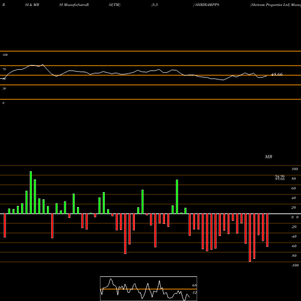Select the 'SI & MR' header text
This screenshot has width=301, height=301.
click(32, 5)
